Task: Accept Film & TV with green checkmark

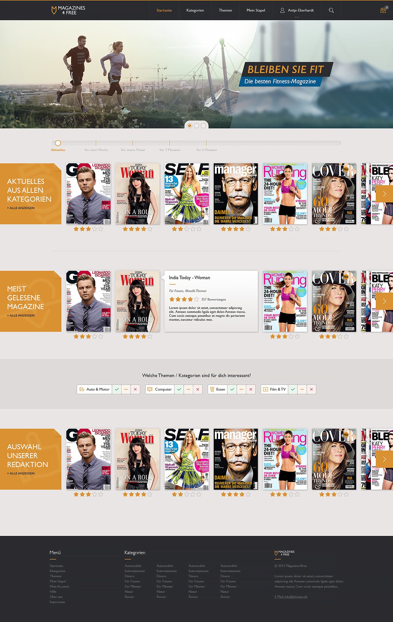Action: [x=293, y=389]
